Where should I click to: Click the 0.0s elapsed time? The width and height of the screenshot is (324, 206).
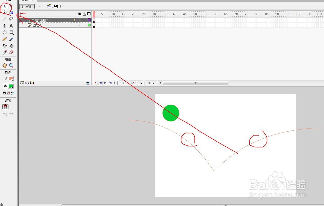pos(151,83)
